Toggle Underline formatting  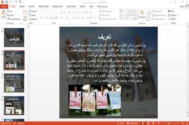point(48,18)
